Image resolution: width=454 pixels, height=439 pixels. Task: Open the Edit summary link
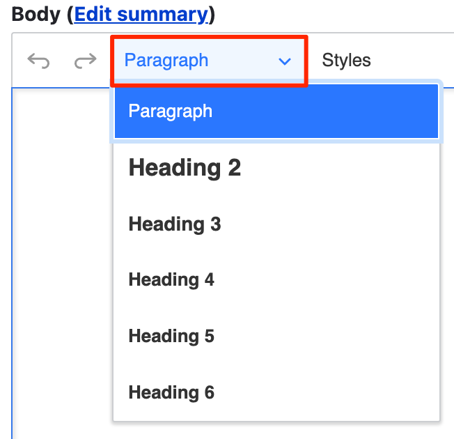point(141,14)
